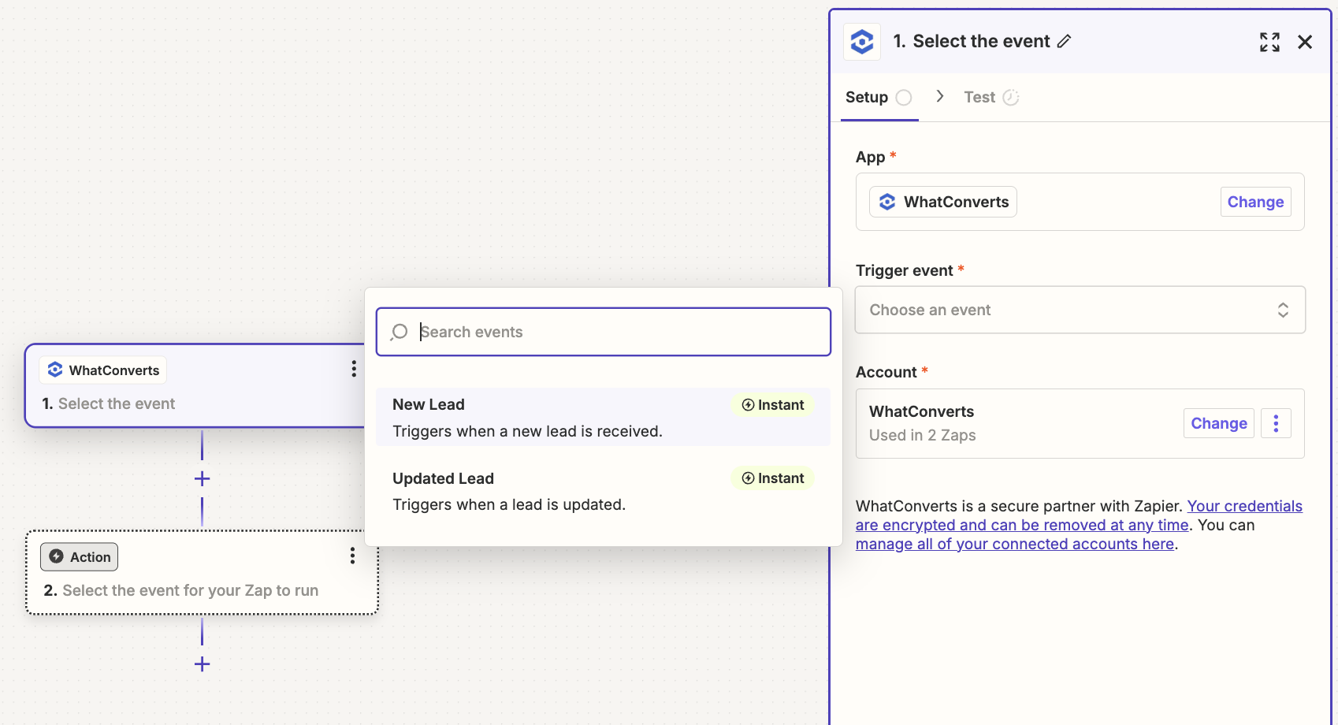Click 'Triggers when a lead is updated.' text
Screen dimensions: 1338x725
pyautogui.click(x=509, y=504)
